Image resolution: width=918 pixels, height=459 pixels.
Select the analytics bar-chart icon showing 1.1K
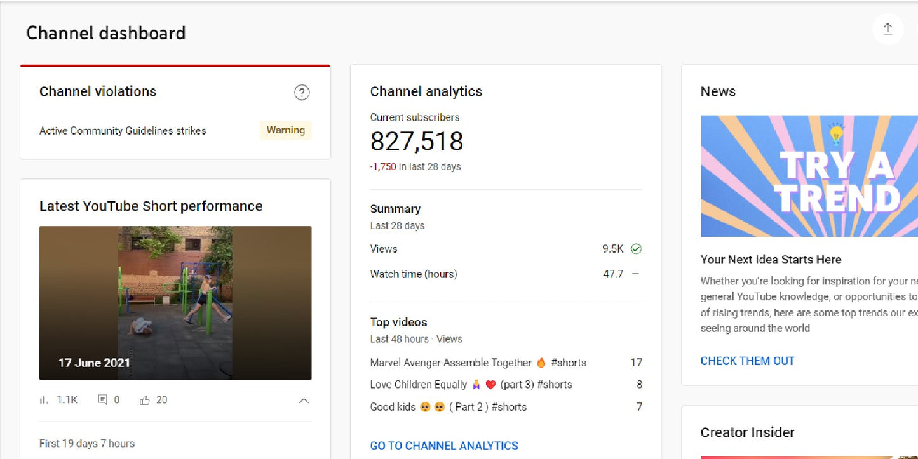pyautogui.click(x=43, y=400)
